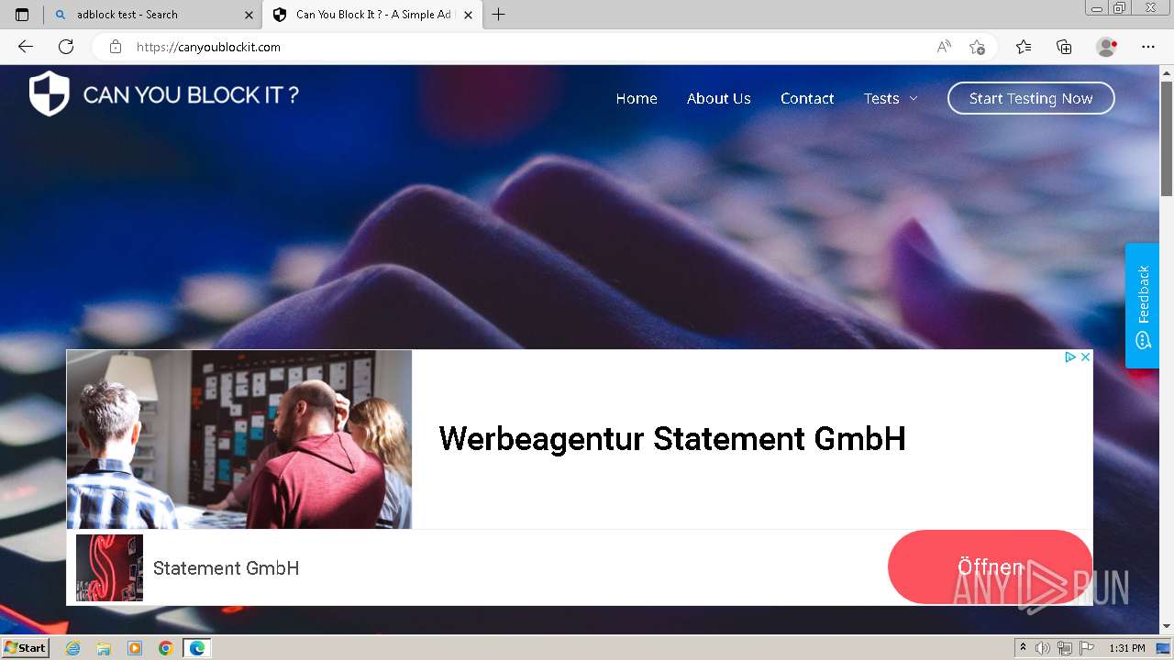1174x660 pixels.
Task: Open the network tray icon
Action: 1065,648
